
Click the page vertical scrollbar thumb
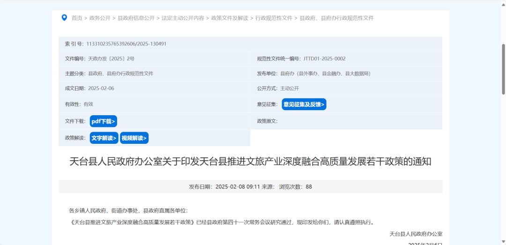click(503, 69)
